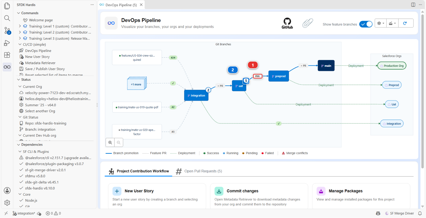Open the Search view in the activity bar
Viewport: 426px width, 218px height.
(7, 18)
